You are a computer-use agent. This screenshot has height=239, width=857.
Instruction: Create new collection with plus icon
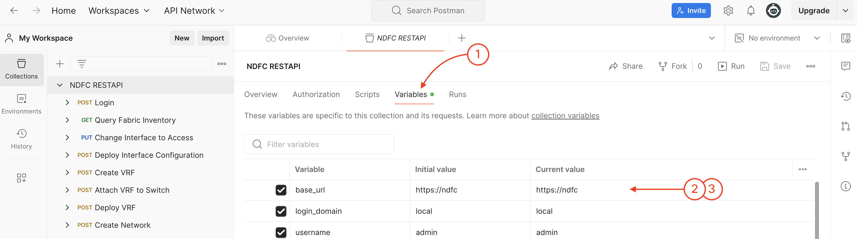pos(60,64)
